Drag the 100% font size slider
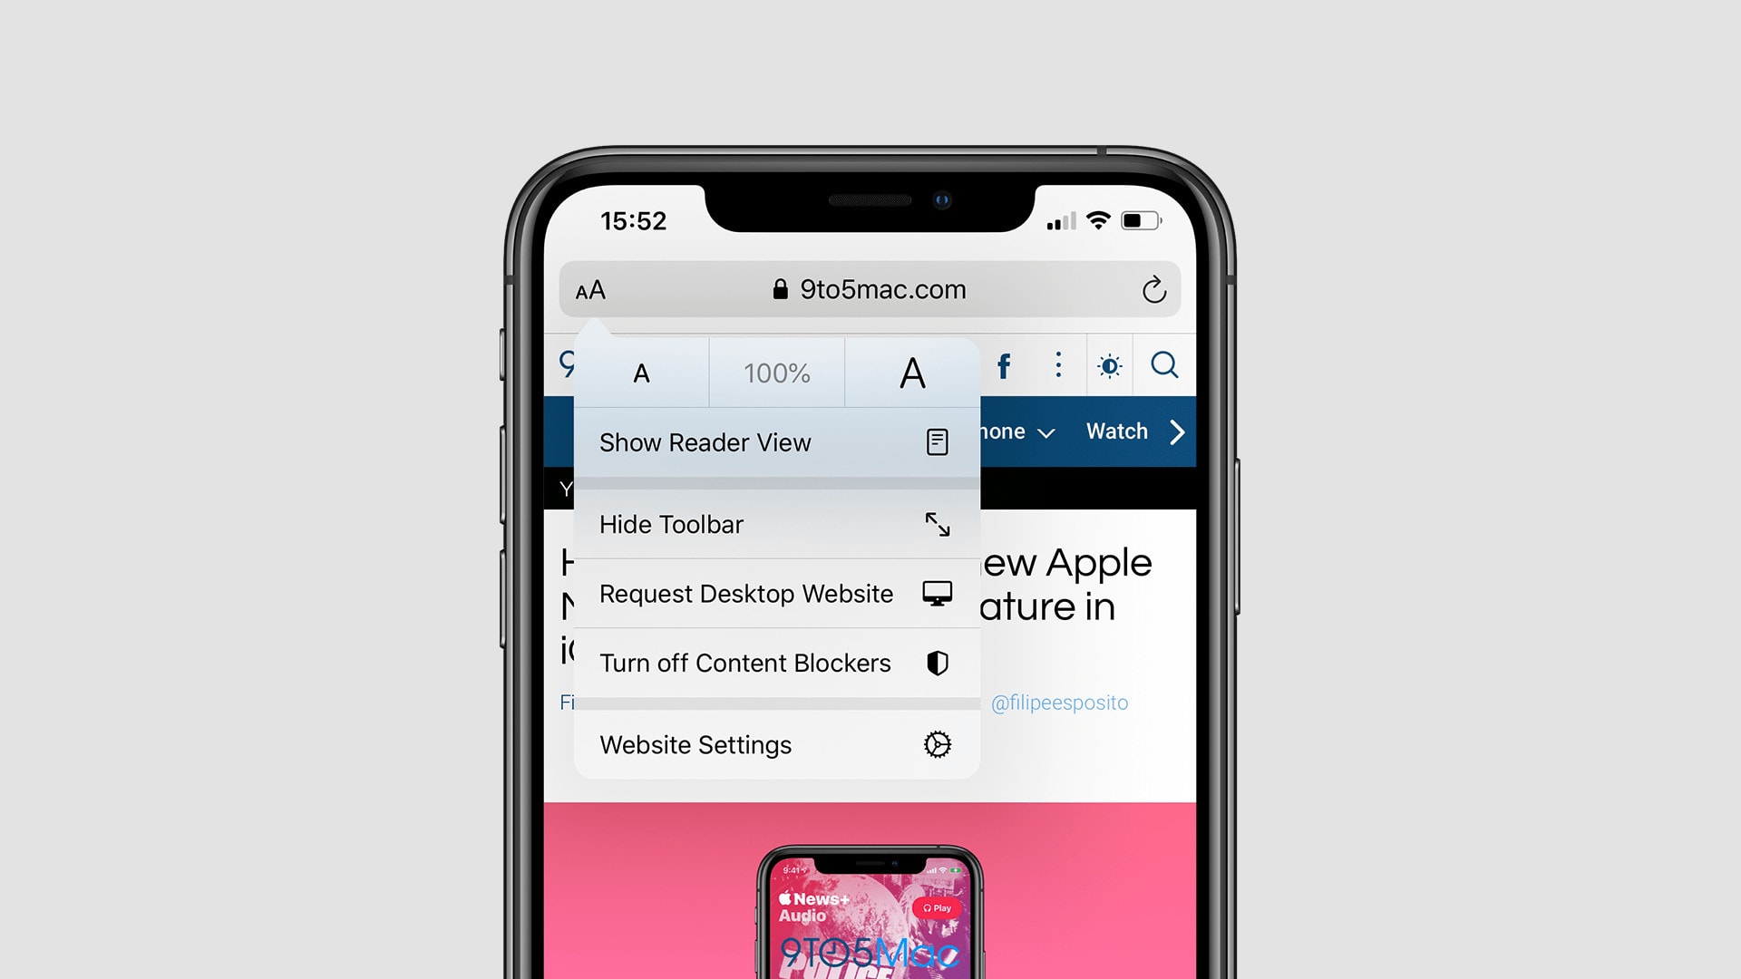 776,371
